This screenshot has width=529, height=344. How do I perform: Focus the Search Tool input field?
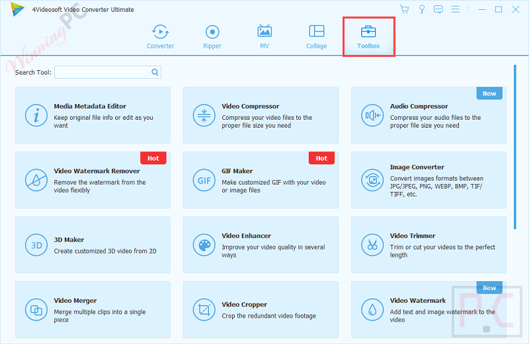click(108, 72)
